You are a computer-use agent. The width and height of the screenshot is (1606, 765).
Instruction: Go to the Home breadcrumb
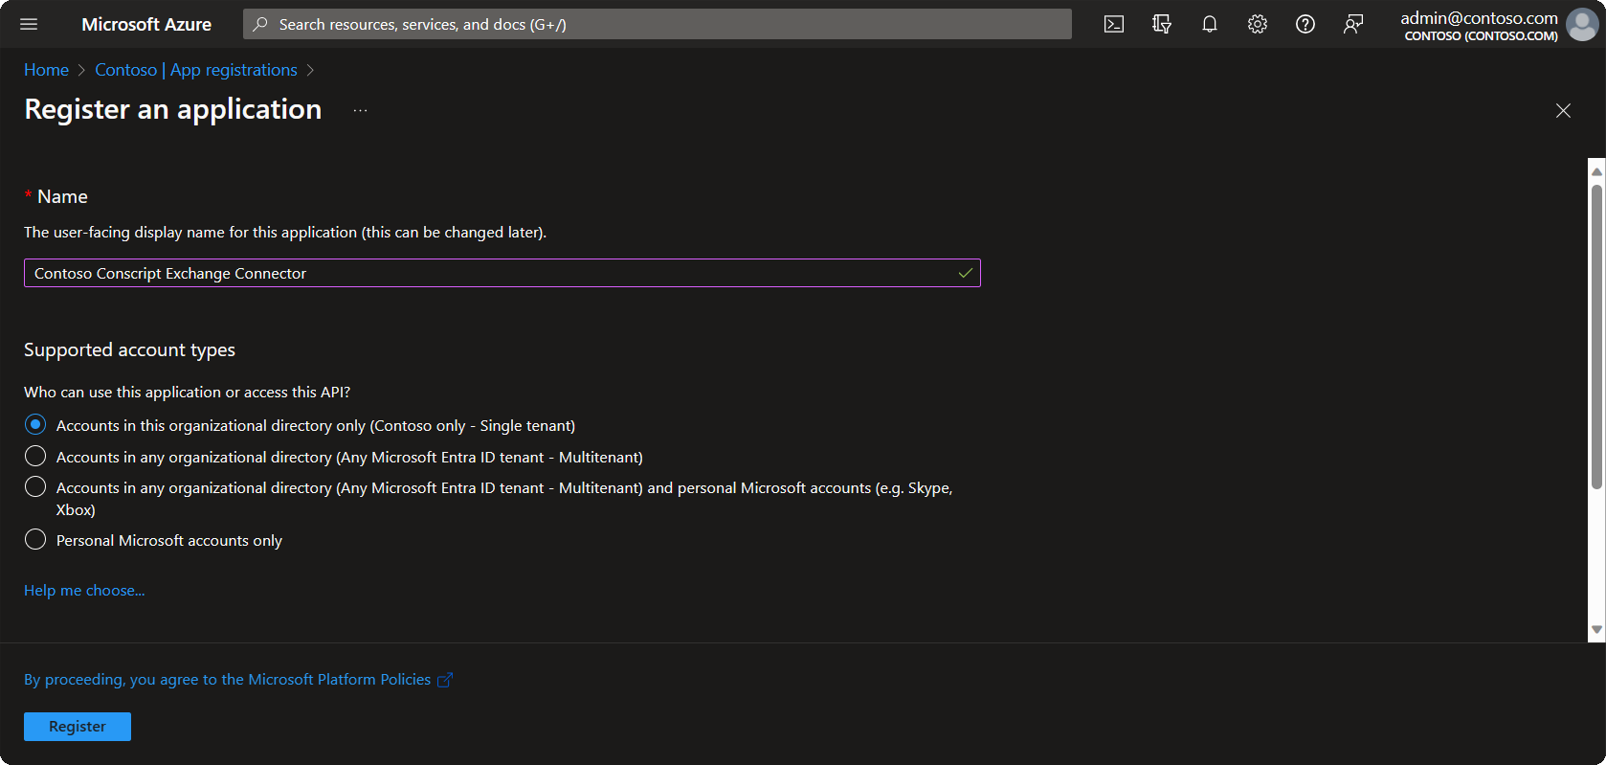click(x=46, y=70)
